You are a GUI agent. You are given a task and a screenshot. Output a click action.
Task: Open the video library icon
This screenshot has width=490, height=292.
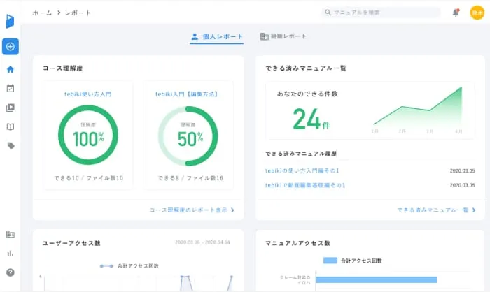pos(10,108)
